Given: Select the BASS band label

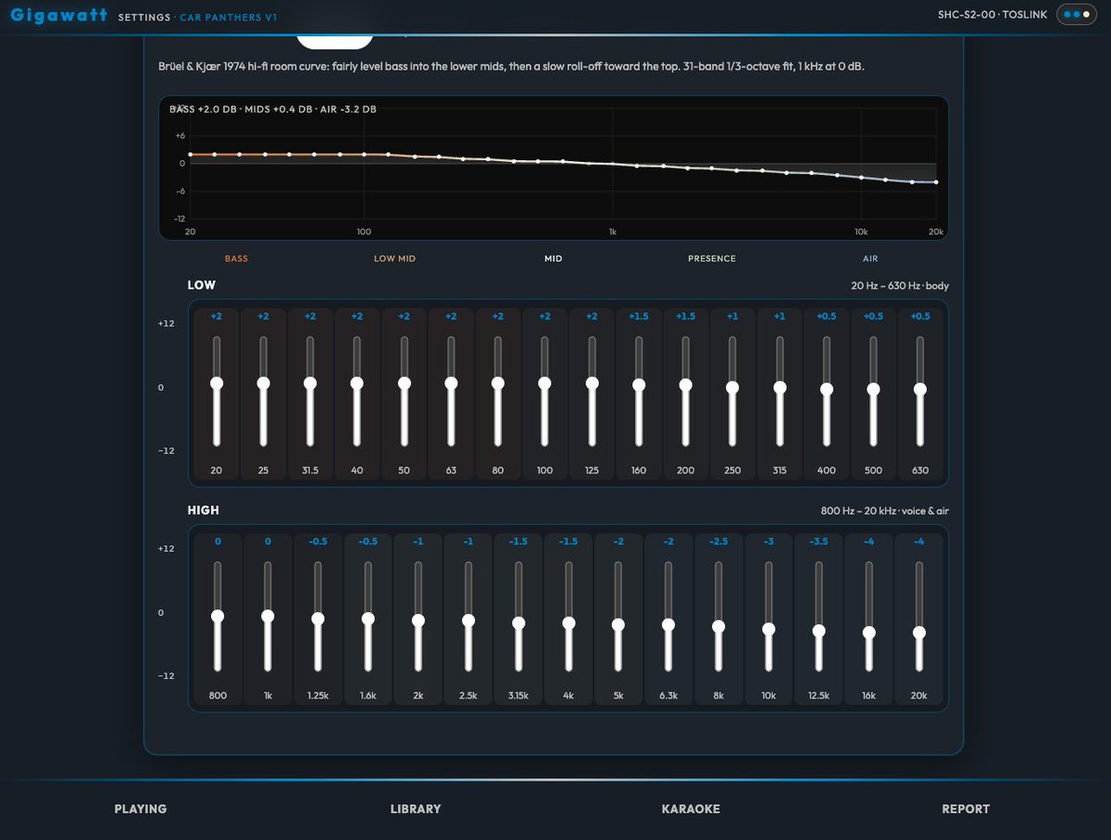Looking at the screenshot, I should (x=236, y=258).
